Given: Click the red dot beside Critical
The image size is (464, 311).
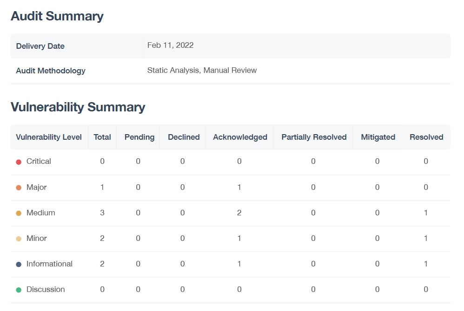Looking at the screenshot, I should (19, 162).
